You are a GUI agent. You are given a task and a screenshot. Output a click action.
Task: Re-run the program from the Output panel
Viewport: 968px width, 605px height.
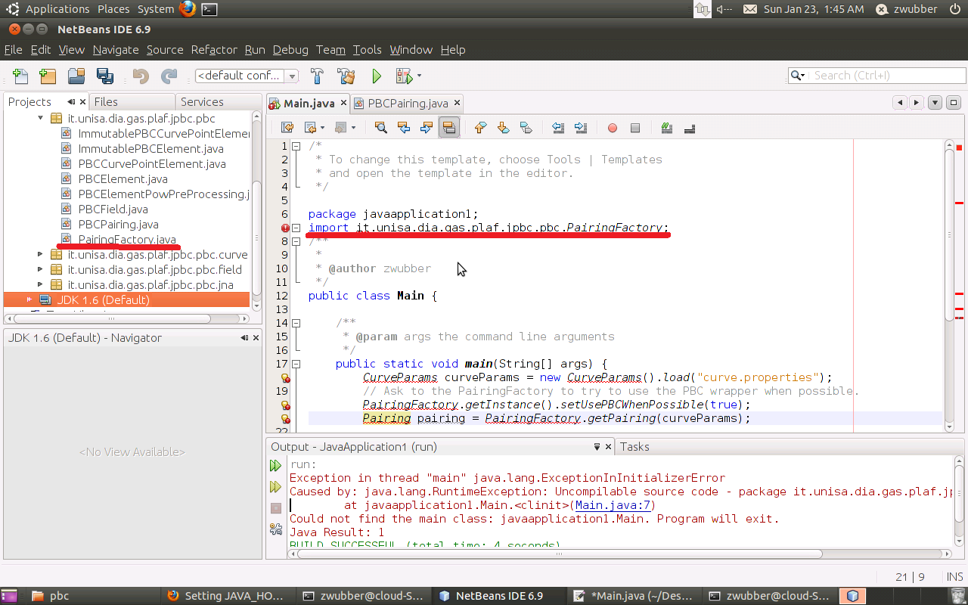click(x=276, y=466)
